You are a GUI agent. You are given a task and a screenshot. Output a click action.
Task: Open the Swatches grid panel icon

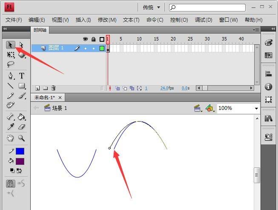tap(269, 55)
